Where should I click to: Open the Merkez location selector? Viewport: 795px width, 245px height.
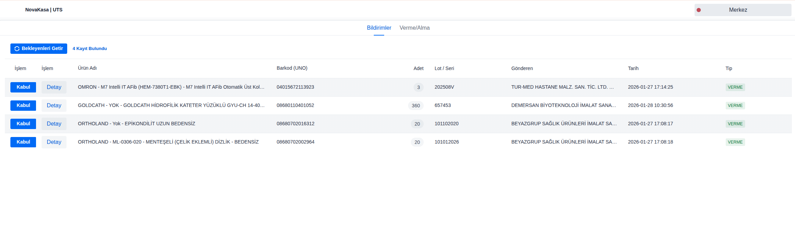742,10
